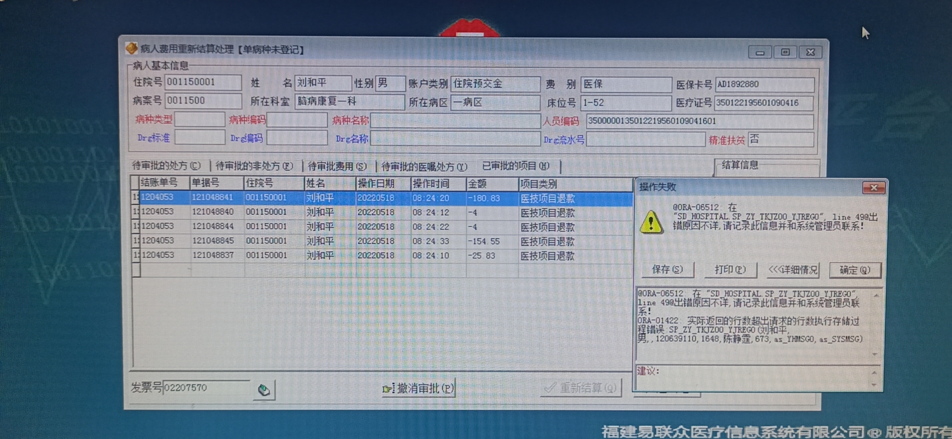The height and width of the screenshot is (439, 952).
Task: Maximize the 病人费用重新结算处理 window
Action: [x=785, y=52]
